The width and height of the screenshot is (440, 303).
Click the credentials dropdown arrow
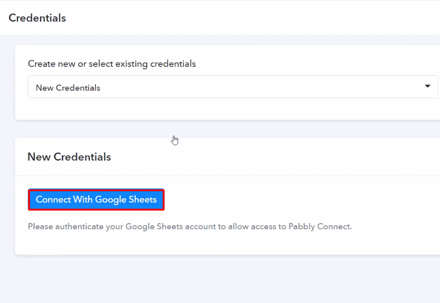(x=427, y=86)
